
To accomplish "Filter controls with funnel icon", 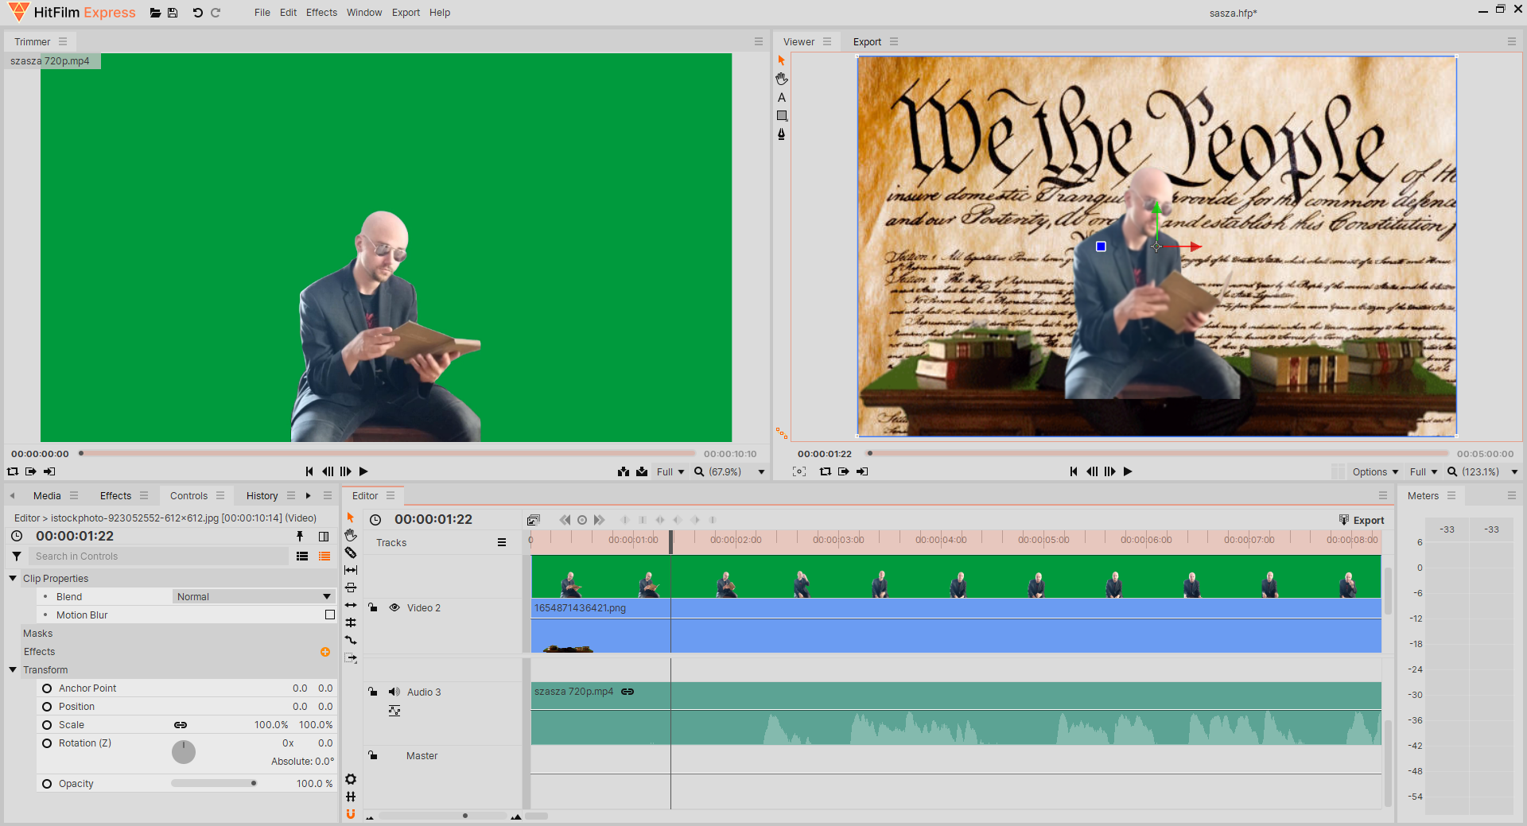I will coord(17,556).
